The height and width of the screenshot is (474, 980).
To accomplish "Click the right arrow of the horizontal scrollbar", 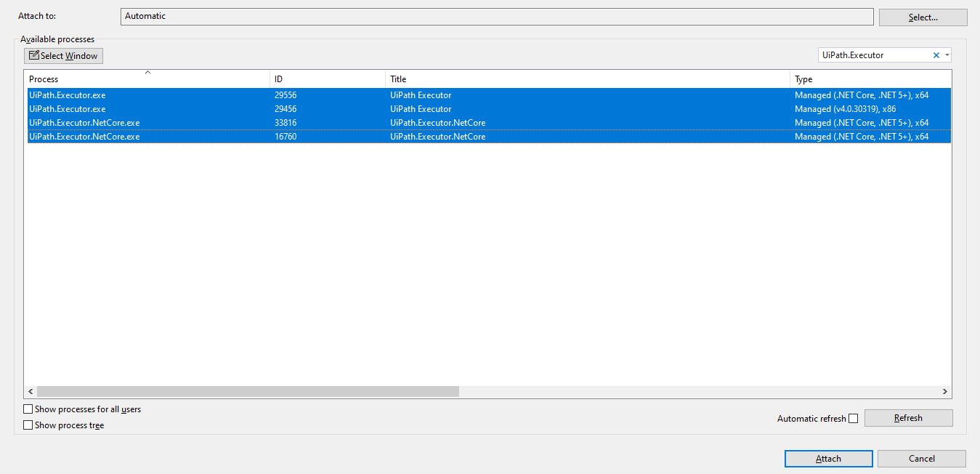I will pos(946,391).
